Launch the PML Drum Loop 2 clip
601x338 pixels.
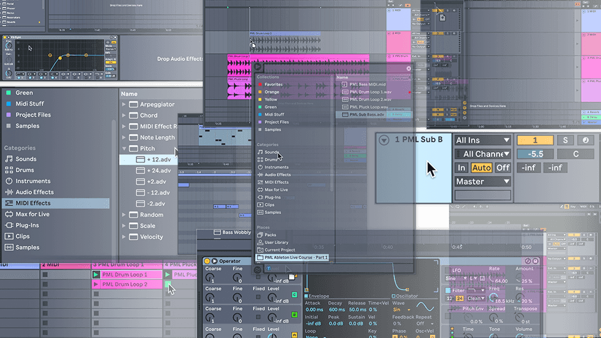[96, 284]
